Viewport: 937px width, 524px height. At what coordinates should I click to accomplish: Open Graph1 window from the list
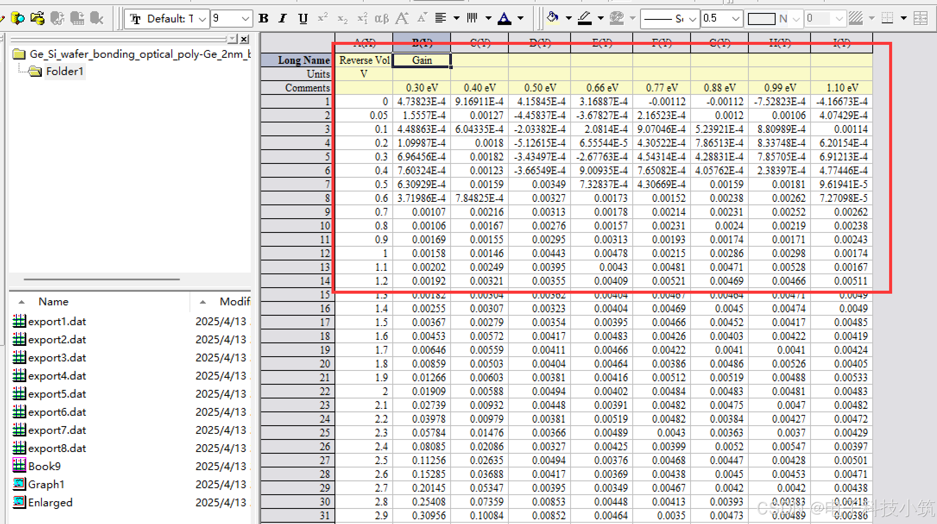click(x=46, y=484)
